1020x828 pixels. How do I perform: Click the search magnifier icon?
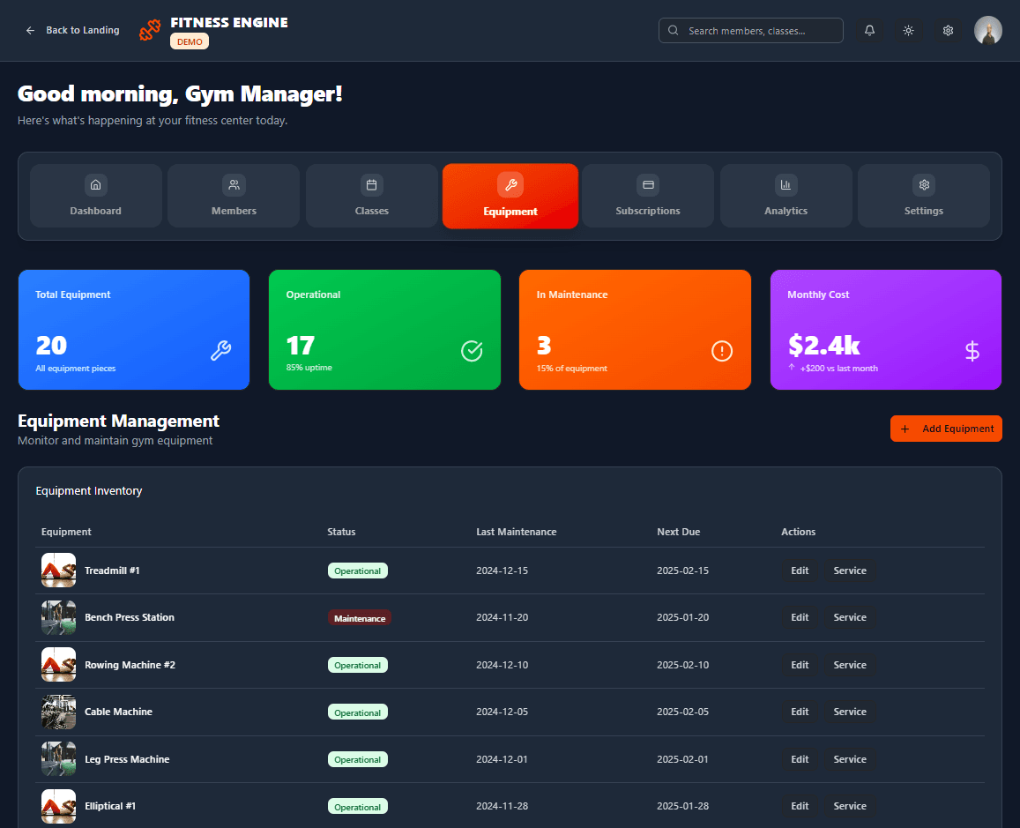click(674, 31)
